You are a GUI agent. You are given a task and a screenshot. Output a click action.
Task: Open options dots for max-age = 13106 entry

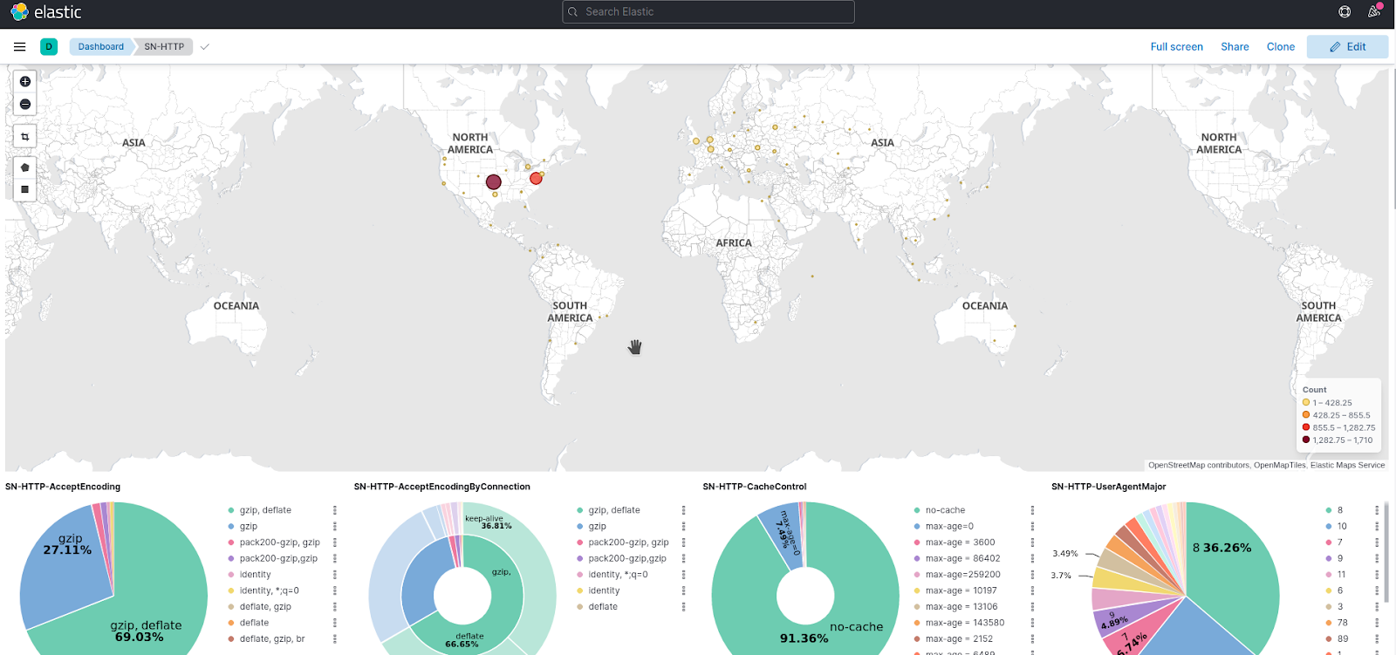pyautogui.click(x=1032, y=607)
